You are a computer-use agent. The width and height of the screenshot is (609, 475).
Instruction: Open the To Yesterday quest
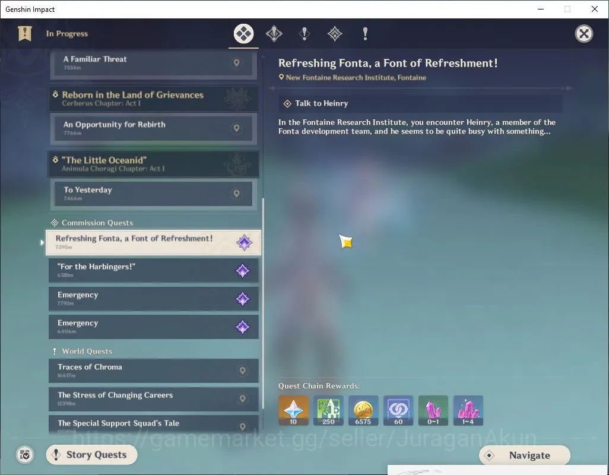pos(154,194)
